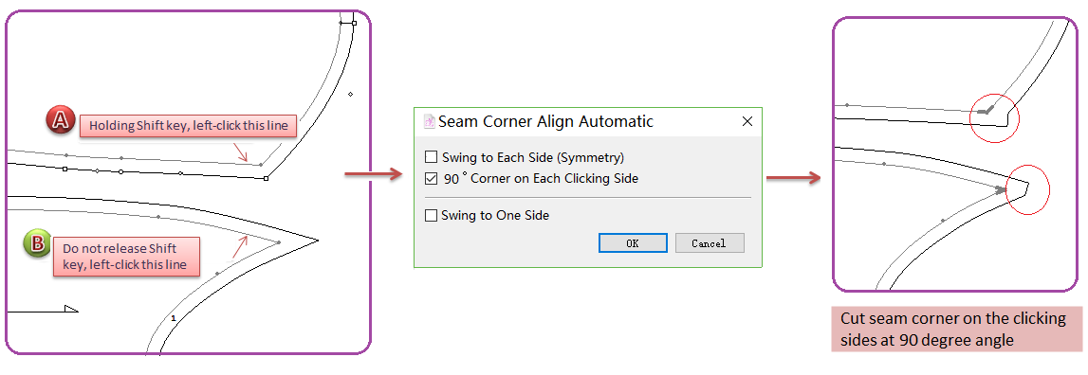This screenshot has width=1088, height=375.
Task: Click the small flag marker at bottom-left
Action: tap(71, 309)
